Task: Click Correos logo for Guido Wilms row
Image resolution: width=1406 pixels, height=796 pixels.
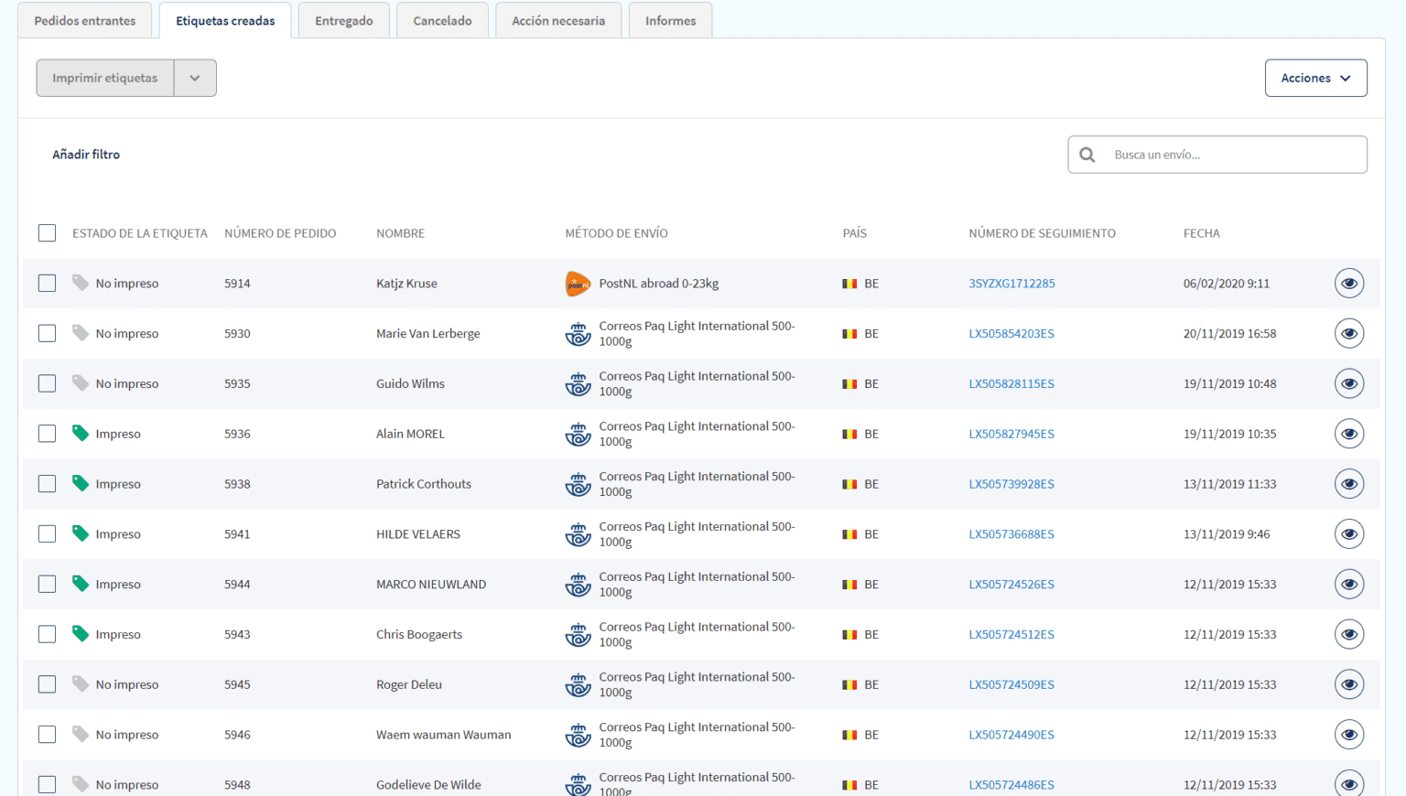Action: click(578, 383)
